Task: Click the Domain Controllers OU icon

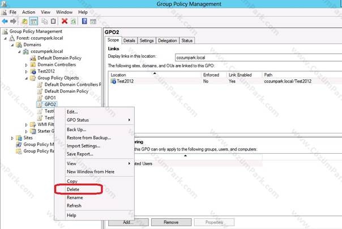Action: (33, 64)
